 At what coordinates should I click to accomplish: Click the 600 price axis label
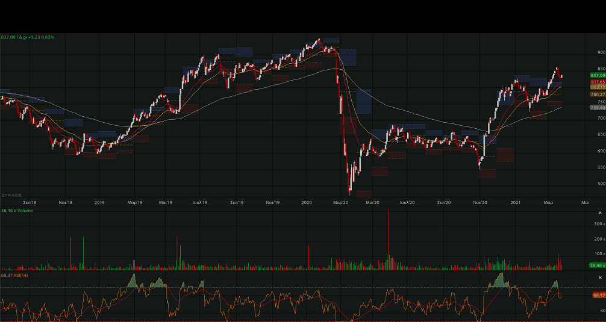click(x=601, y=151)
